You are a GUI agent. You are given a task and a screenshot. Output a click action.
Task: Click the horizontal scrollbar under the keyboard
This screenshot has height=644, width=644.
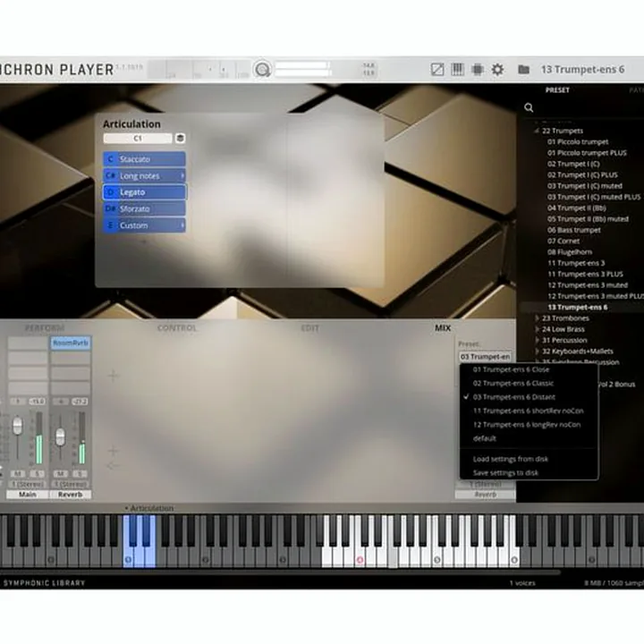coord(281,572)
